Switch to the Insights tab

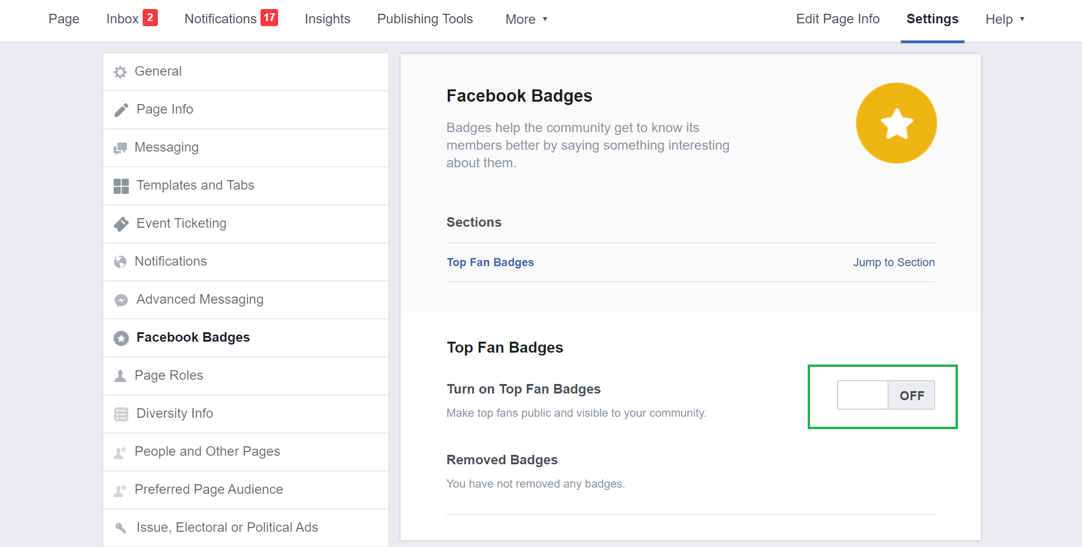[327, 19]
